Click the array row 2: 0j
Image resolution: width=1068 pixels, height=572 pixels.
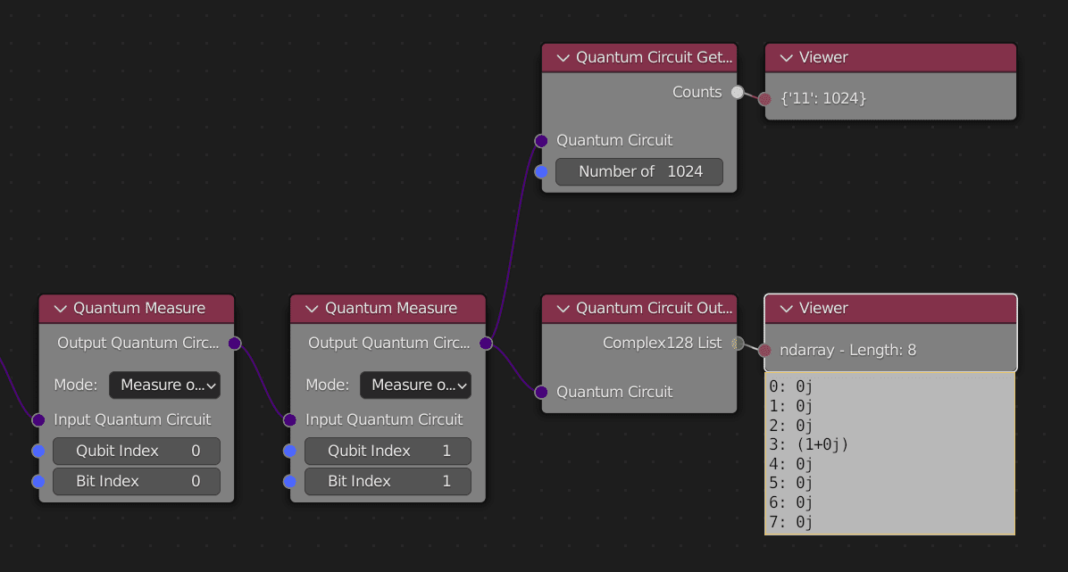point(791,426)
